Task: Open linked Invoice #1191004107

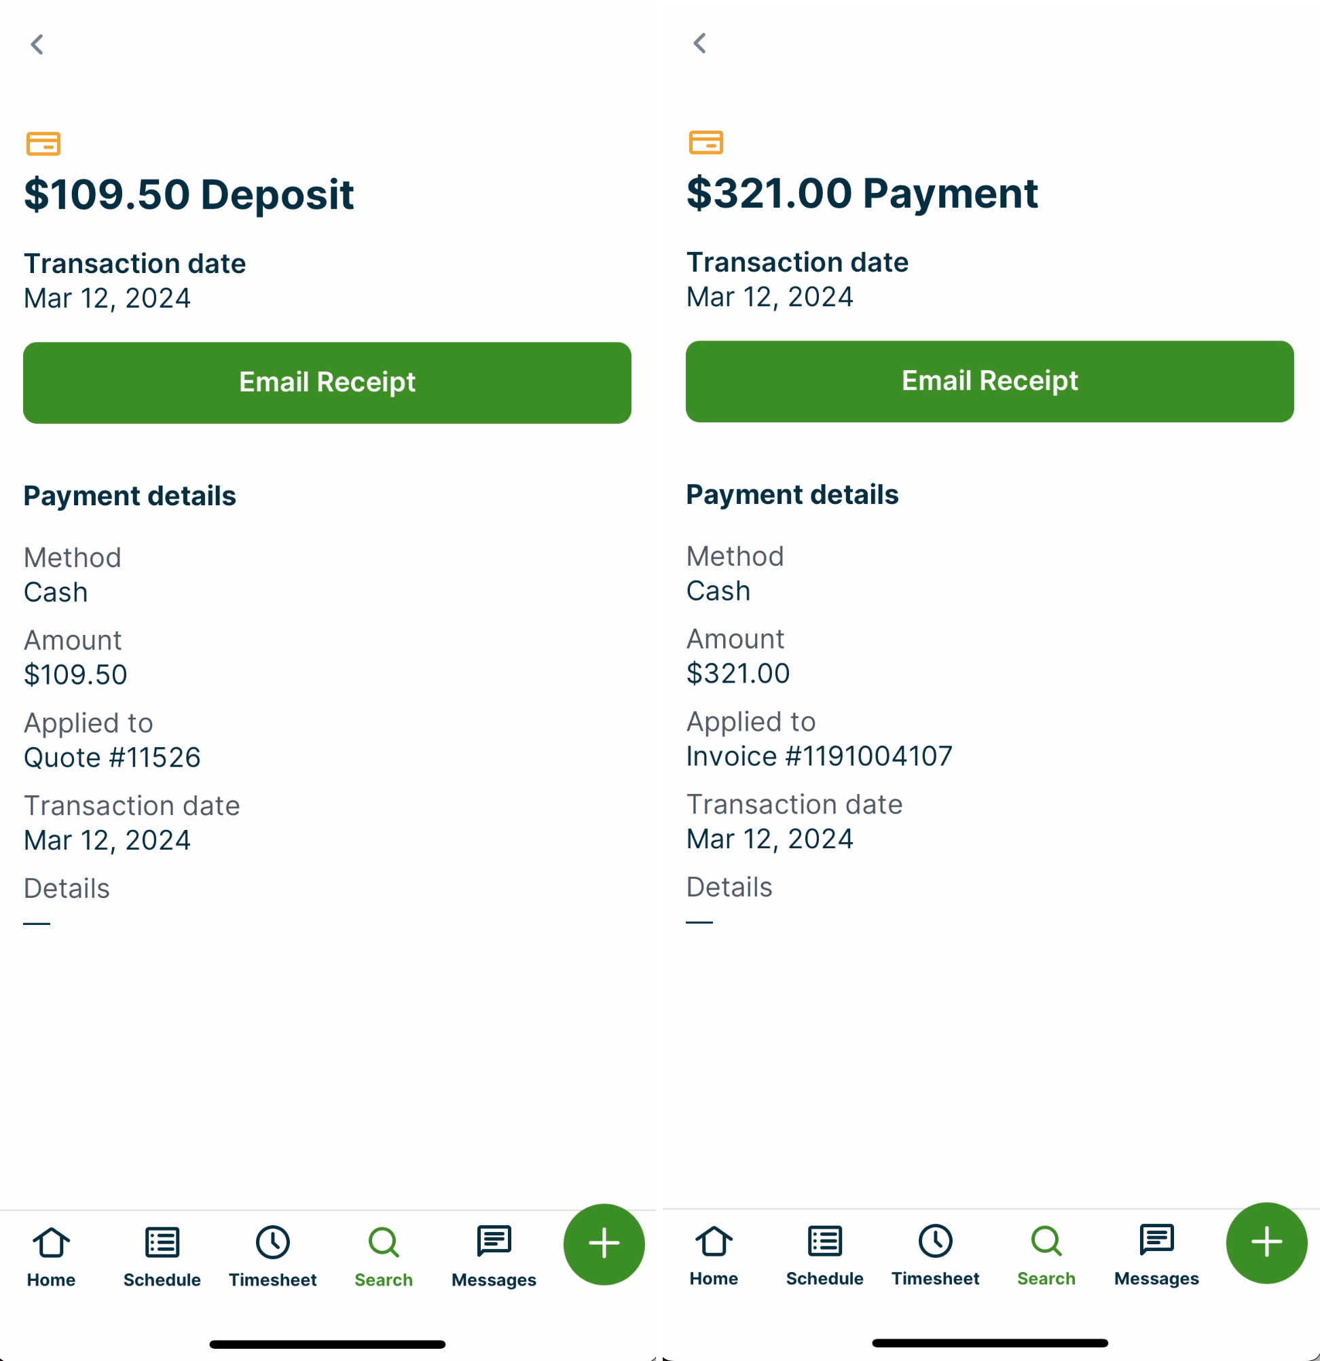Action: click(820, 756)
